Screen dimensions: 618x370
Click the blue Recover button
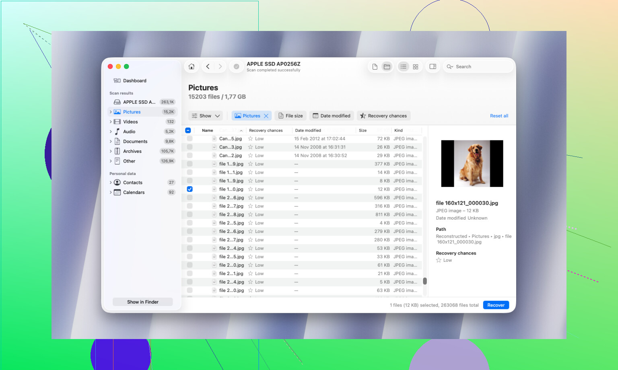click(x=496, y=305)
